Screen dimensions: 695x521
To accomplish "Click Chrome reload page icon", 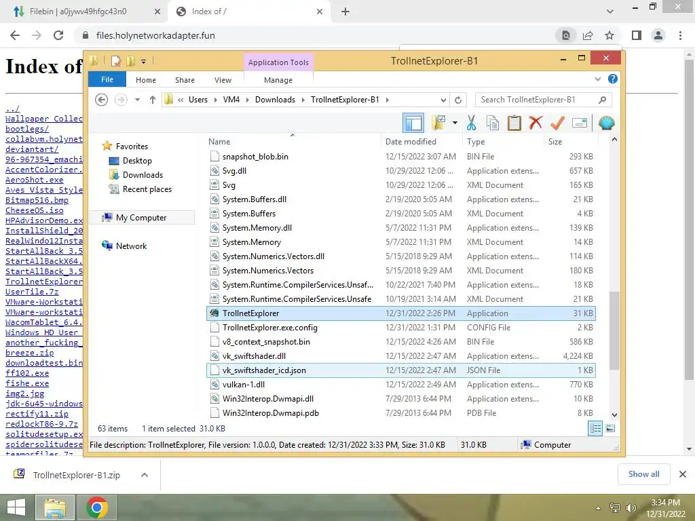I will (58, 35).
